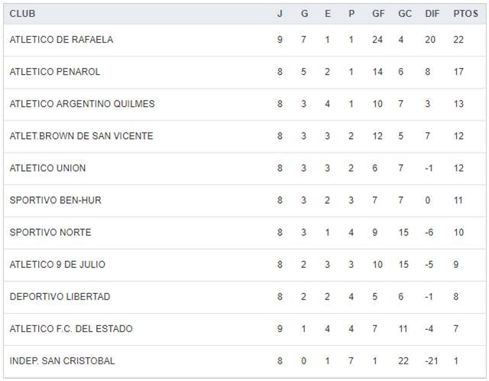Select ATLETICO 9 DE JULIO row
489x381 pixels.
pos(57,264)
